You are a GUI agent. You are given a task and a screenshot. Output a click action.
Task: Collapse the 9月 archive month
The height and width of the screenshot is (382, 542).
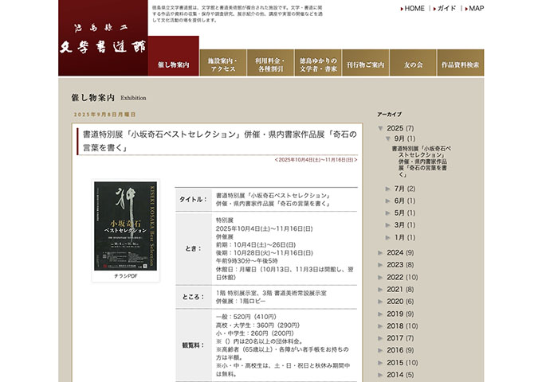tap(389, 138)
